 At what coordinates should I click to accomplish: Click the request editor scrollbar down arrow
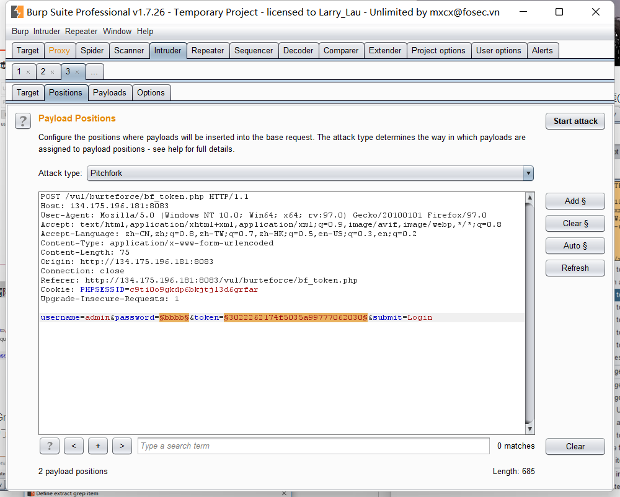529,429
